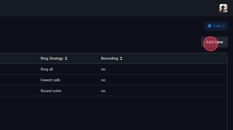
Task: Click the Ring Strategy sort icon
Action: (66, 58)
